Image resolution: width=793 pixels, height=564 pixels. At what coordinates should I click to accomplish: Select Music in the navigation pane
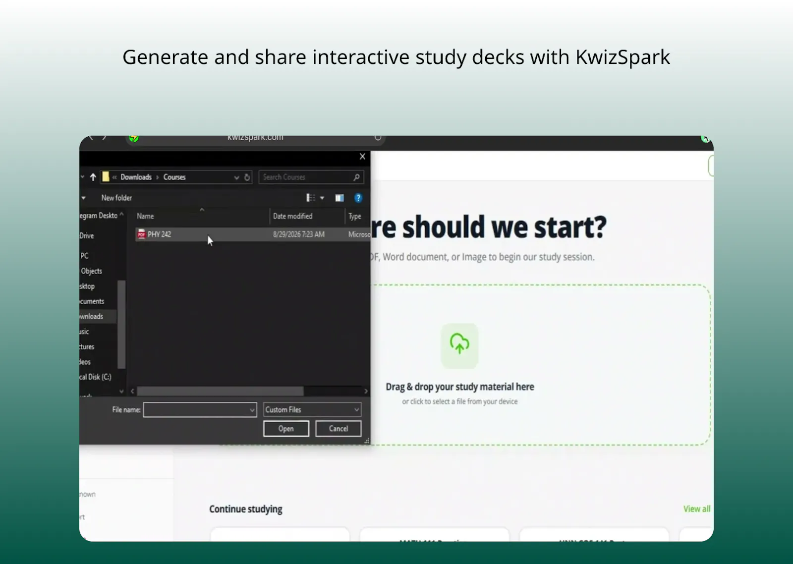[84, 332]
